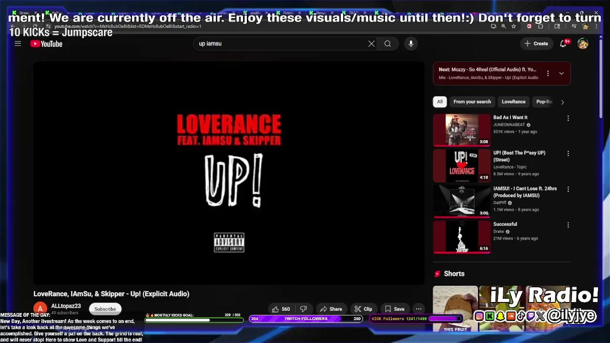
Task: Clear the search text with the X
Action: (371, 44)
